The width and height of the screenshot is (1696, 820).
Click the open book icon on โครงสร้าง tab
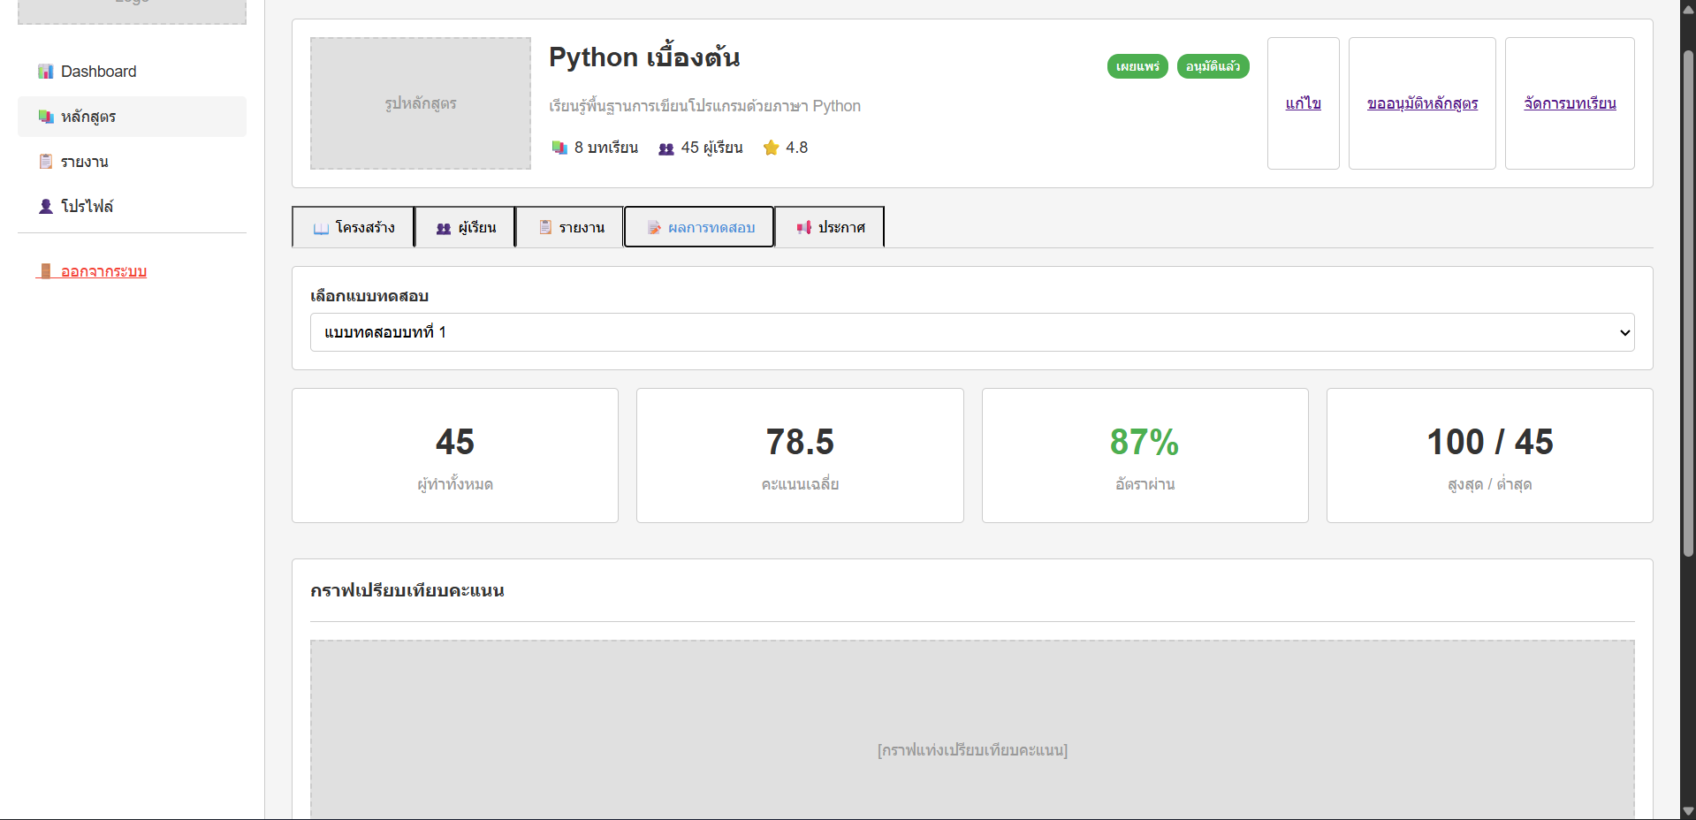pos(321,228)
